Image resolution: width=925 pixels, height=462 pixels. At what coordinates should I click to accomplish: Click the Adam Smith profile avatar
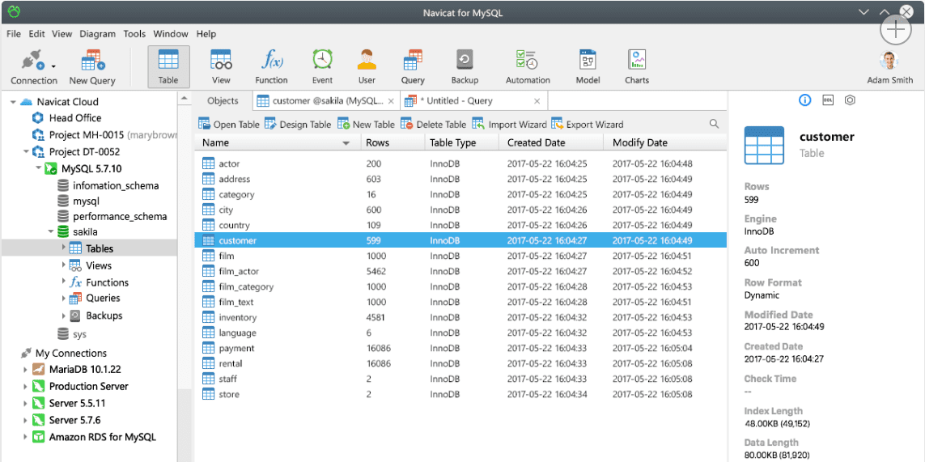[x=889, y=61]
